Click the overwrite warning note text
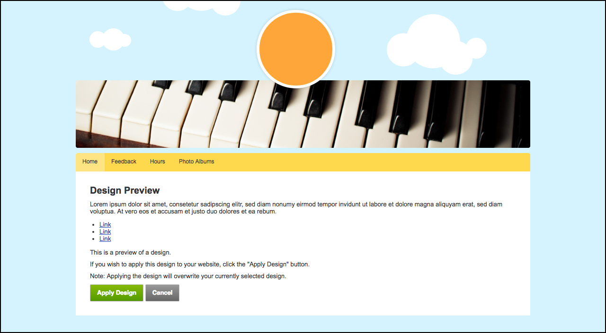The width and height of the screenshot is (606, 333). (x=188, y=276)
